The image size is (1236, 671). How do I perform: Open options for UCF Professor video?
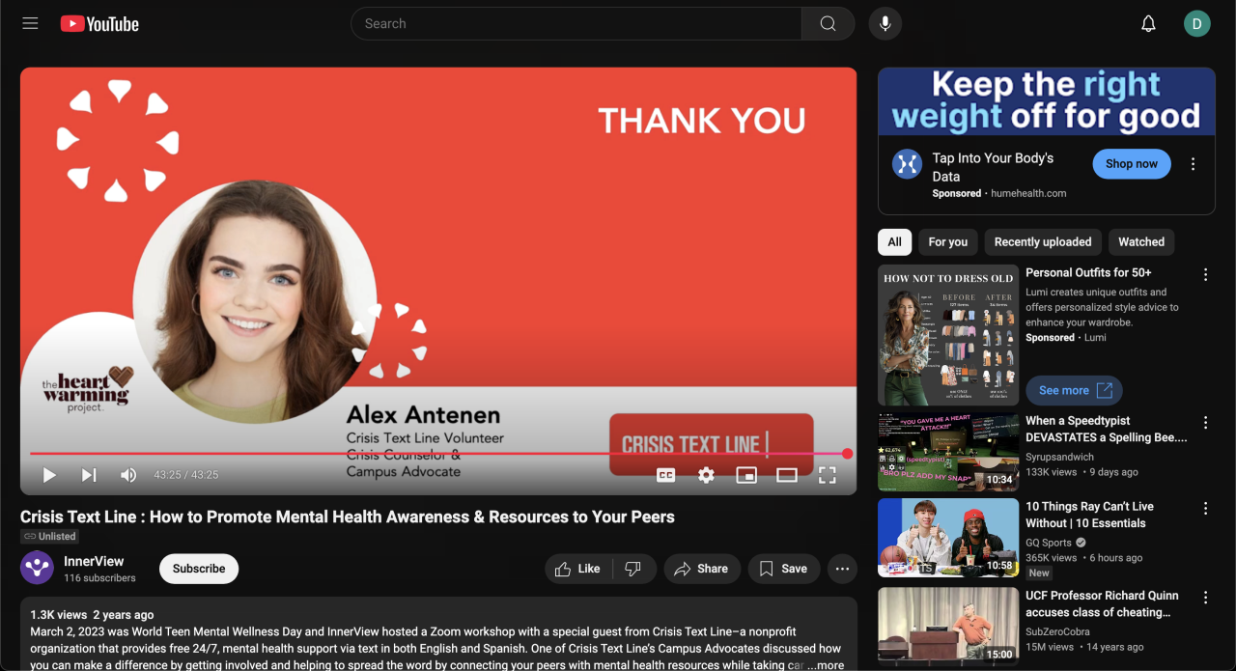click(1205, 598)
